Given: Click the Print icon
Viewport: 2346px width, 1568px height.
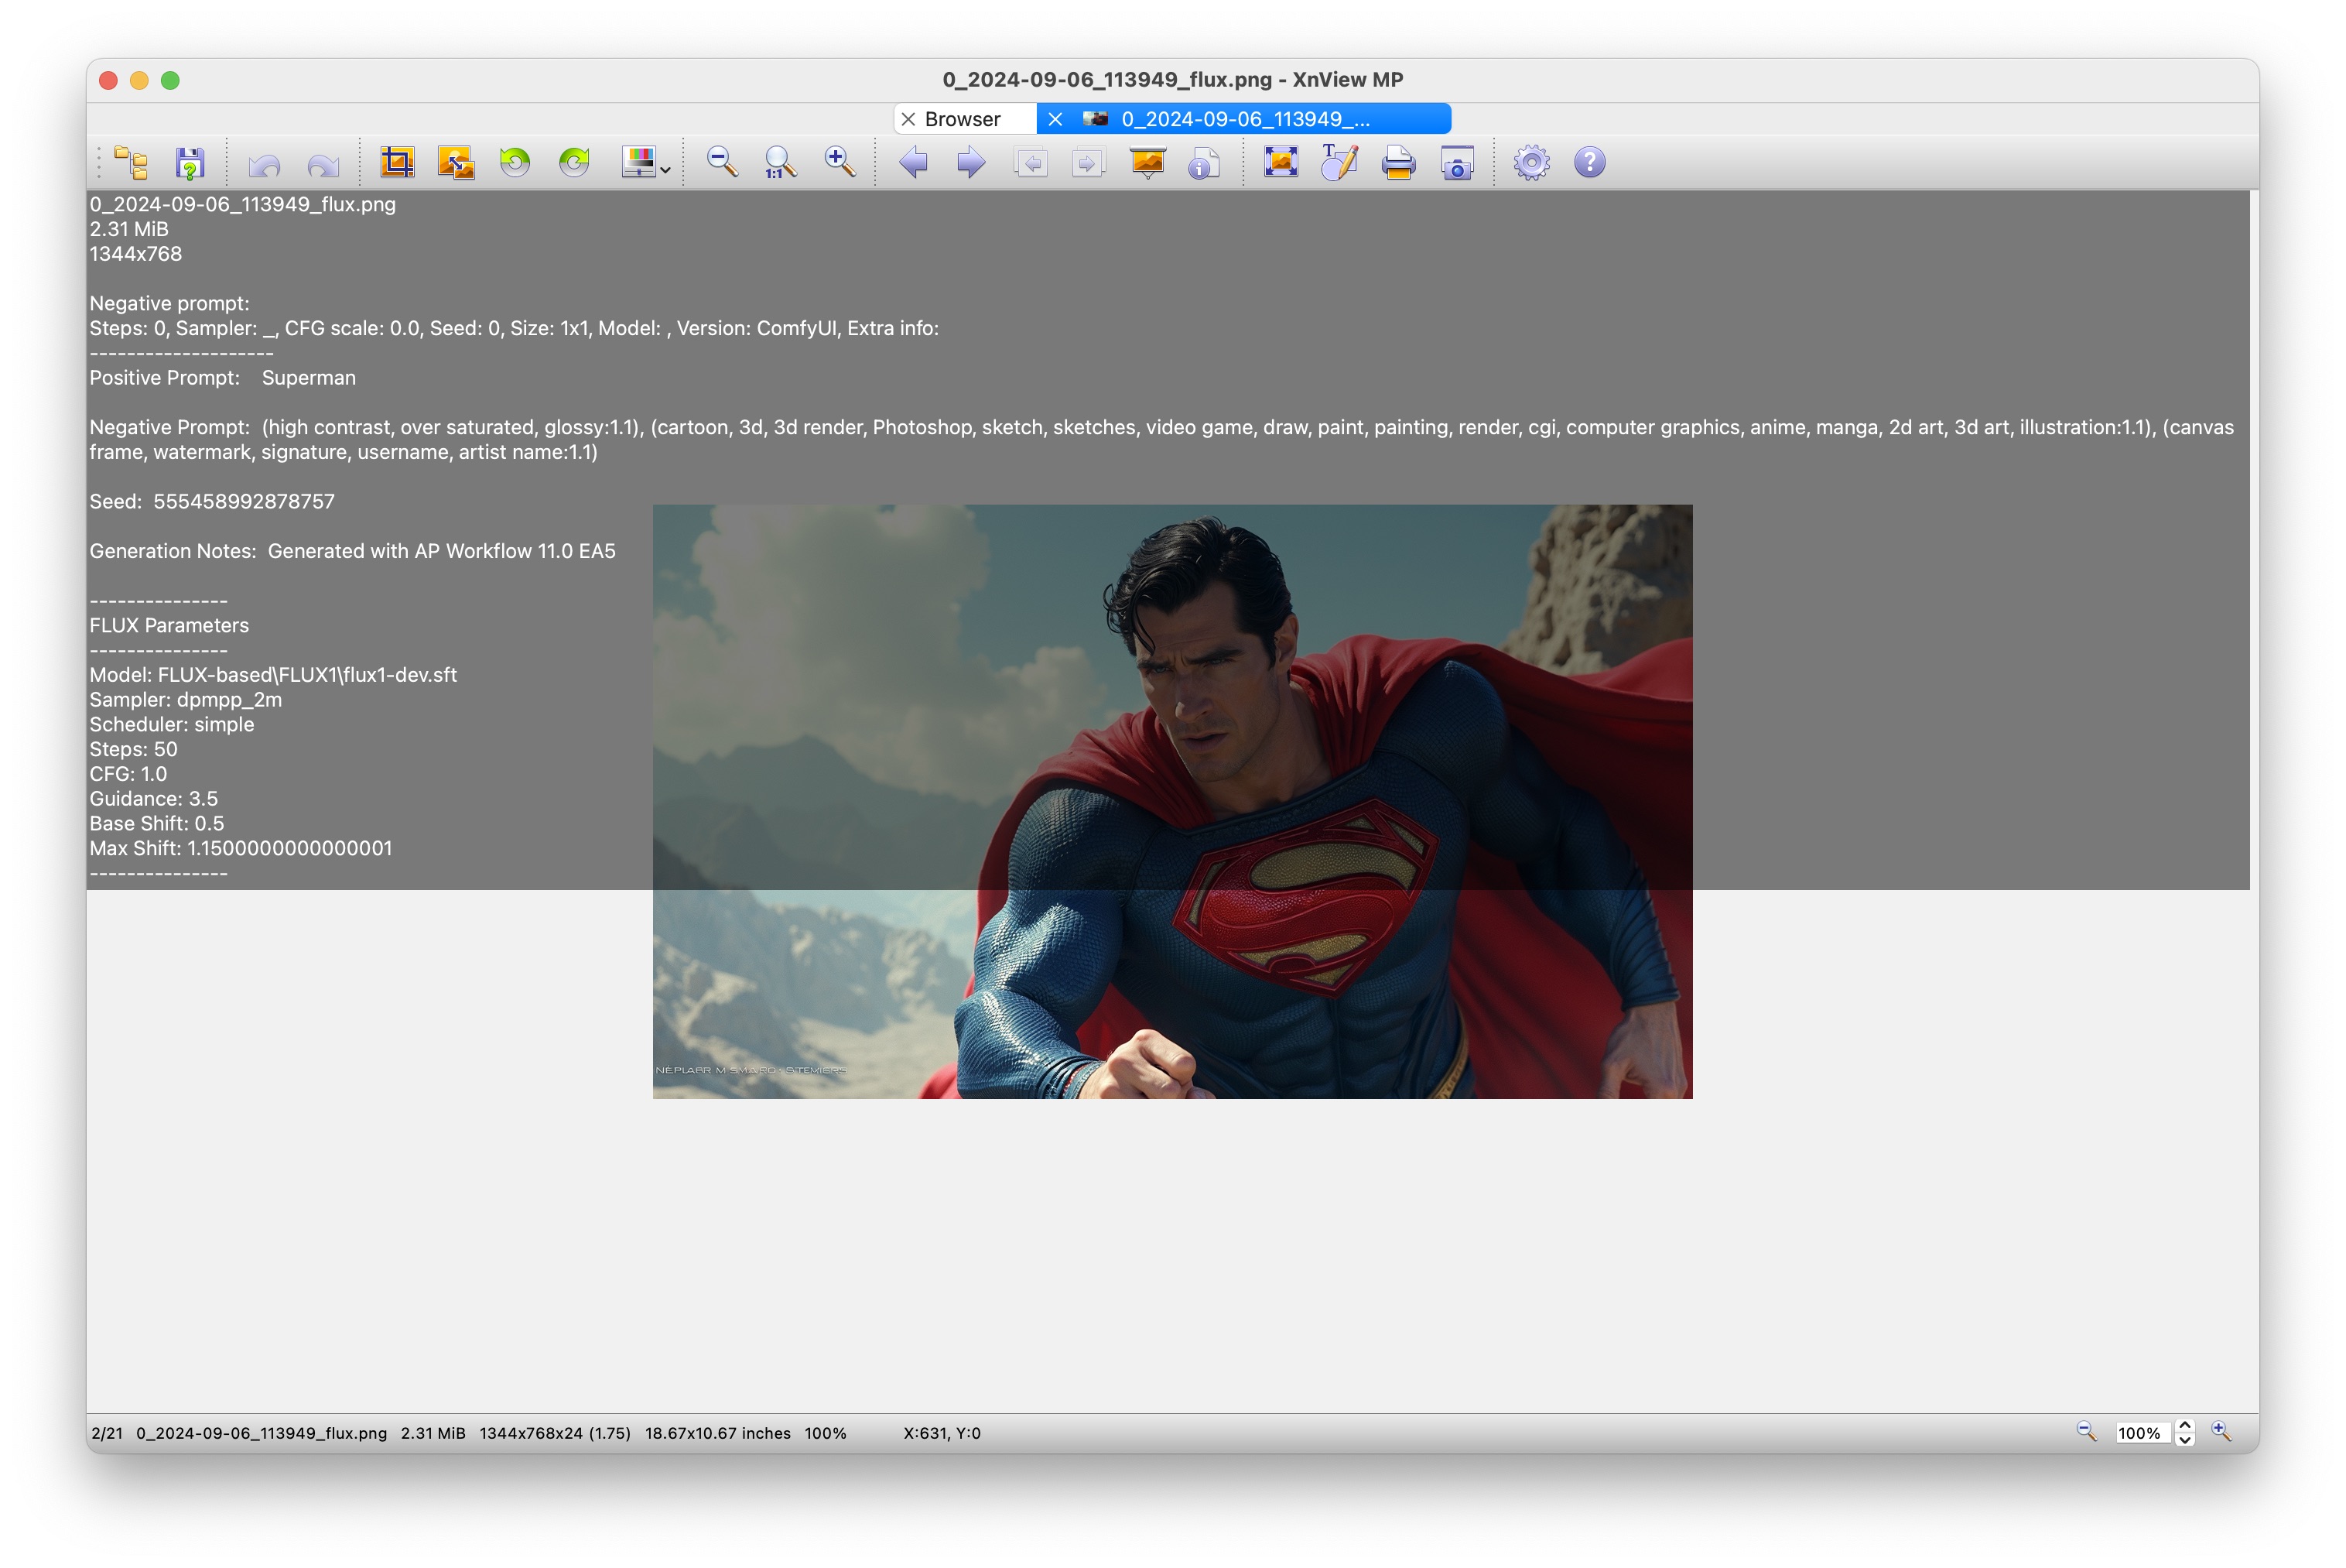Looking at the screenshot, I should pyautogui.click(x=1398, y=162).
